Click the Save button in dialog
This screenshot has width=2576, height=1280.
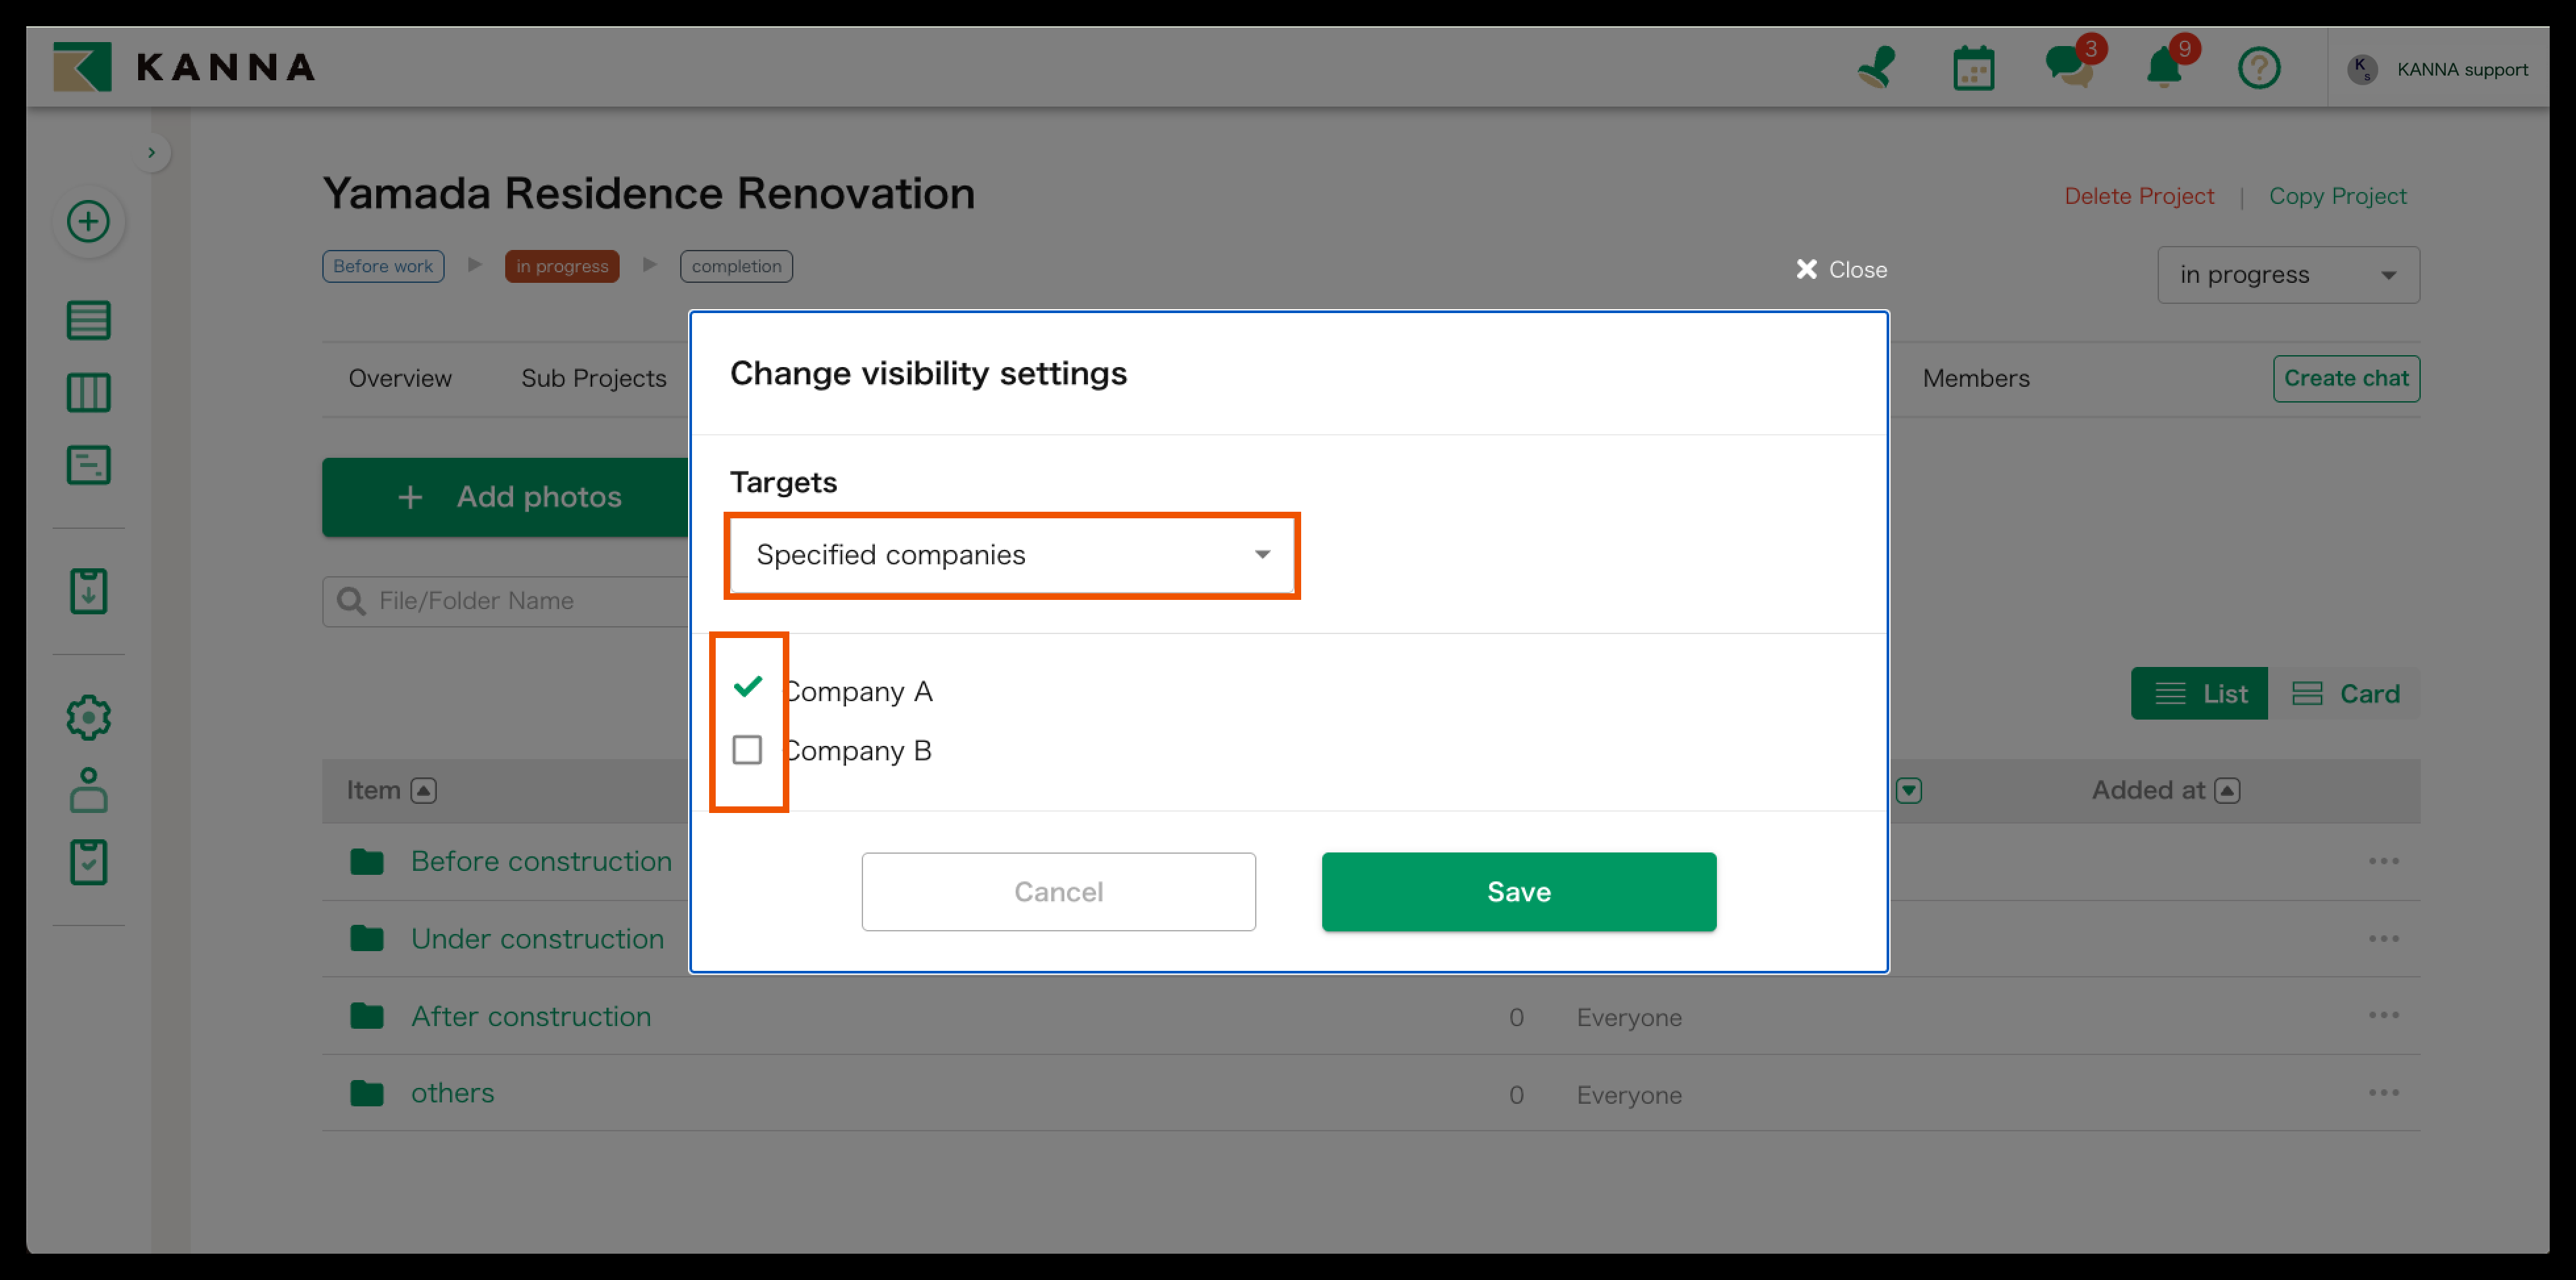point(1518,891)
